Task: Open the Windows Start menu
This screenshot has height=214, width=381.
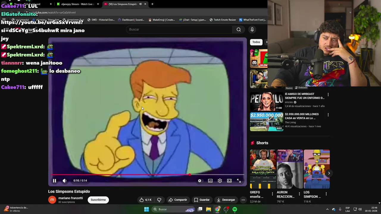Action: click(146, 209)
